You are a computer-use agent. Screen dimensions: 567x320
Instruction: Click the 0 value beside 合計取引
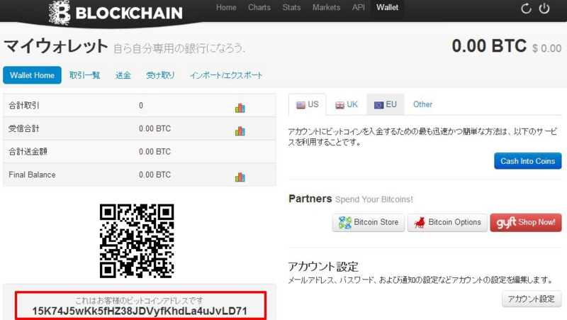point(141,105)
